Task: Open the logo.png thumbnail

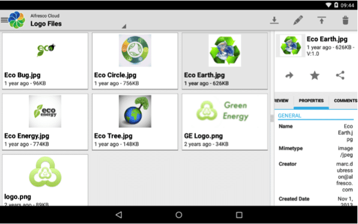Action: [x=45, y=172]
